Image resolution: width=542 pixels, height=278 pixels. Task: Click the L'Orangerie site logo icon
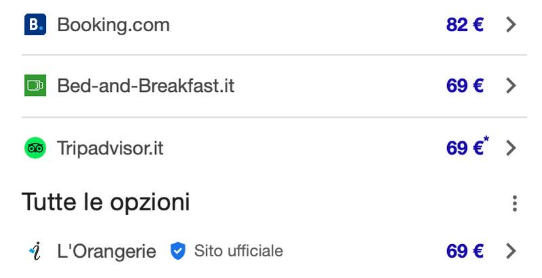(35, 252)
